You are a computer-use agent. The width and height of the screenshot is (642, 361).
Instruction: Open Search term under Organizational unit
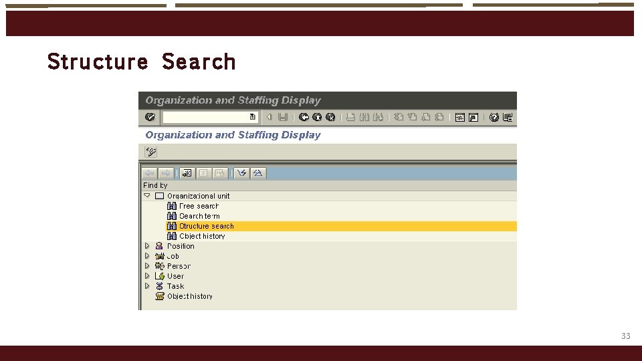click(x=199, y=216)
